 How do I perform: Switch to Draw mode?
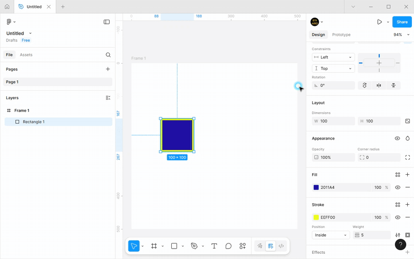pyautogui.click(x=260, y=246)
